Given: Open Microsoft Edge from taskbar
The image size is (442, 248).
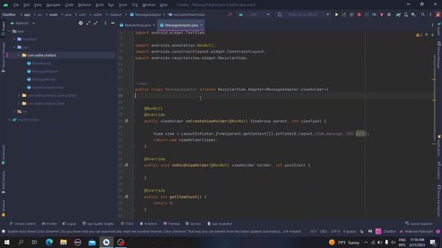Looking at the screenshot, I should tap(49, 242).
